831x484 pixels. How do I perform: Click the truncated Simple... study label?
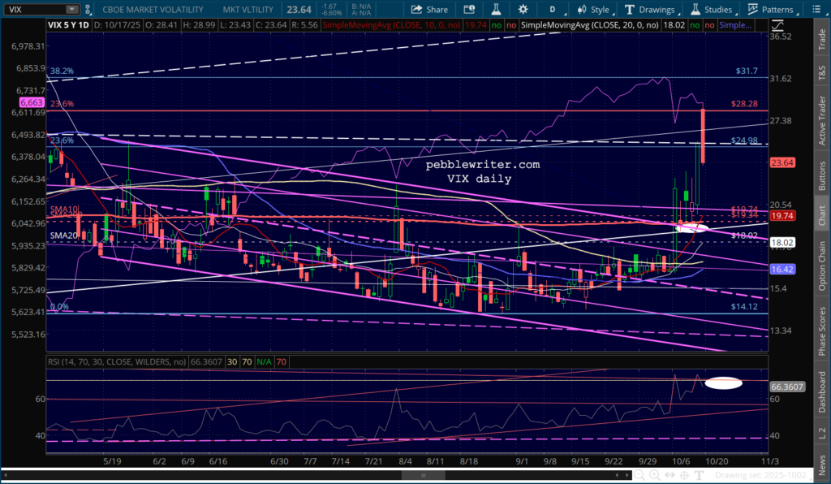tap(735, 25)
